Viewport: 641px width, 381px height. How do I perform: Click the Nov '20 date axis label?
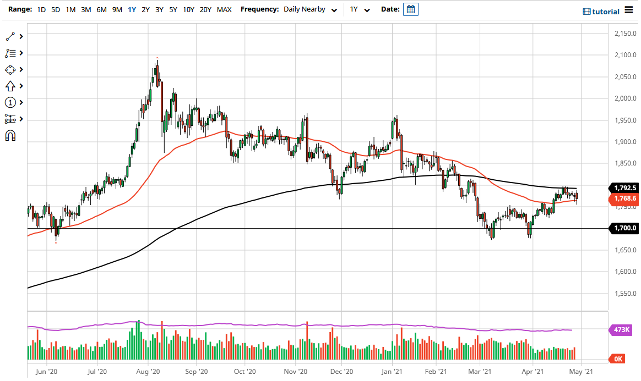tap(296, 372)
